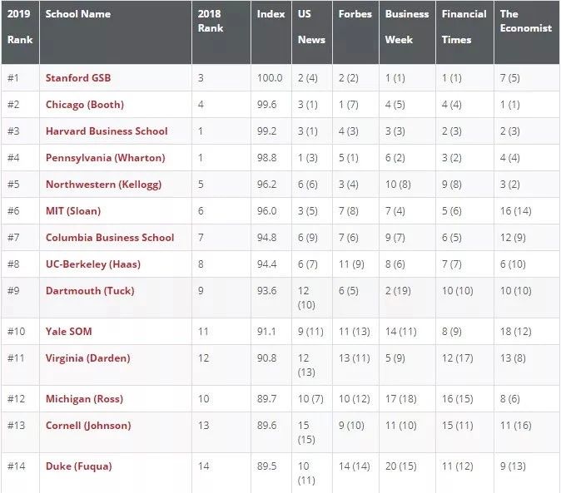This screenshot has height=493, width=561.
Task: Click the 2019 Rank column header
Action: (x=20, y=27)
